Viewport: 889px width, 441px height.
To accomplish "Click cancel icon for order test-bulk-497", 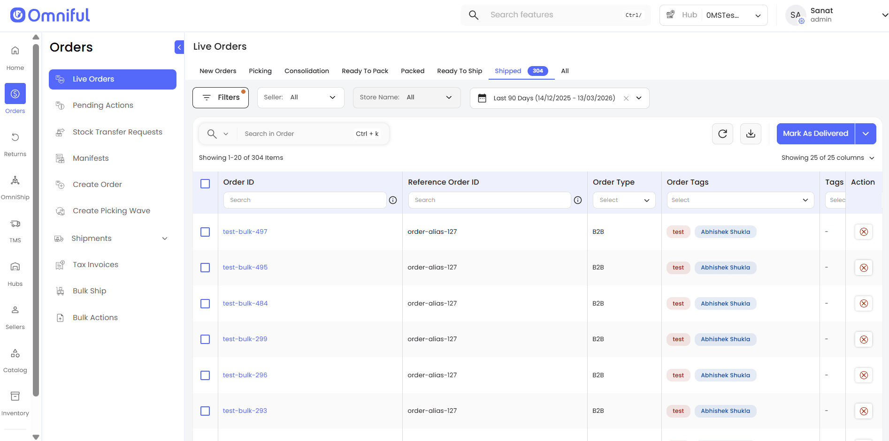I will tap(863, 232).
